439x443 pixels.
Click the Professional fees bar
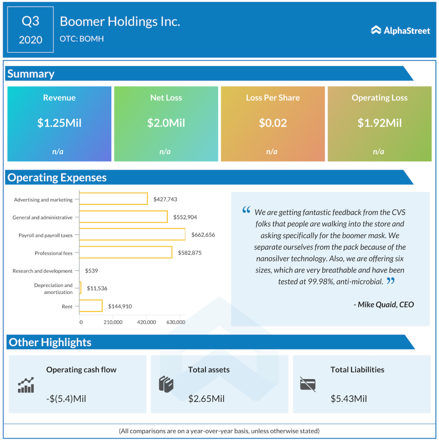click(x=126, y=252)
